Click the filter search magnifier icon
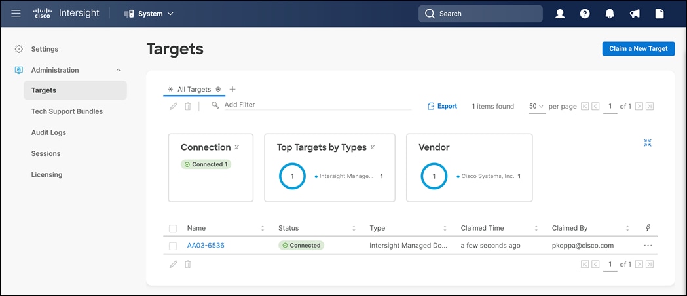The height and width of the screenshot is (296, 687). tap(215, 105)
